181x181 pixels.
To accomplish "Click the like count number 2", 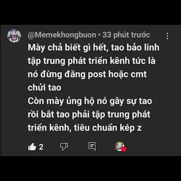I will pos(41,147).
